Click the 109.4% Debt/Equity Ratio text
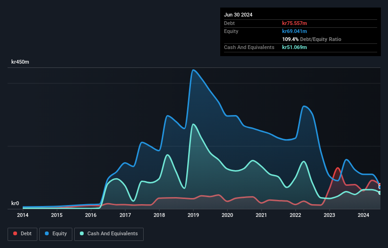Image resolution: width=388 pixels, height=248 pixels. [x=311, y=39]
